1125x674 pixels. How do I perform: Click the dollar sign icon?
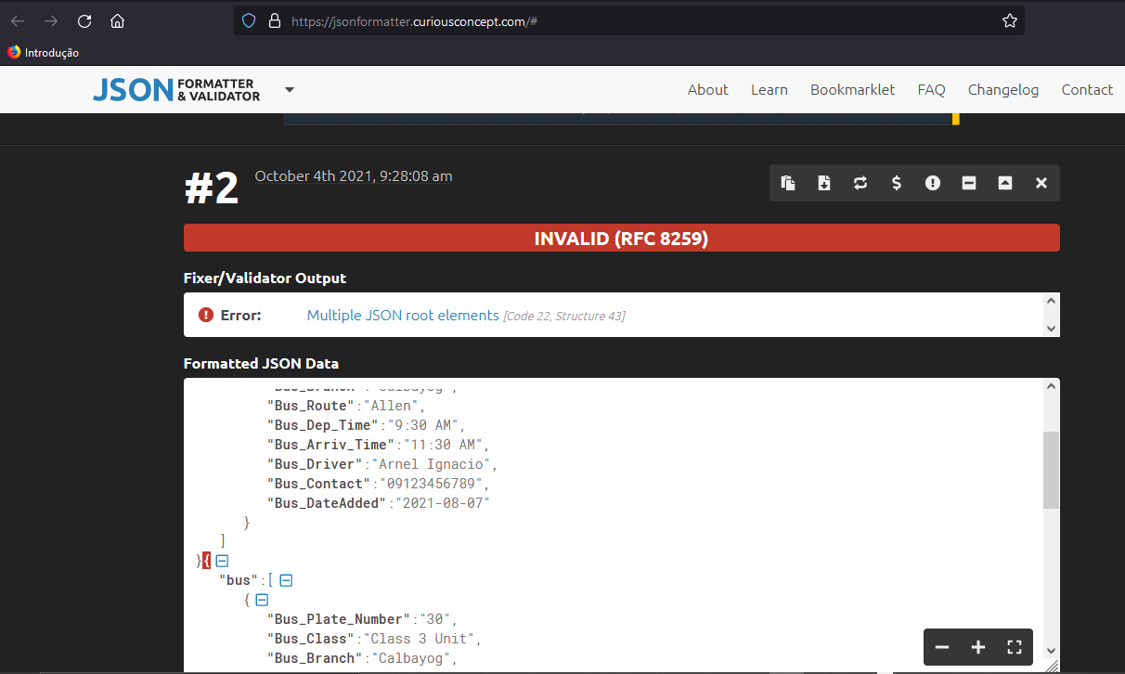tap(897, 183)
